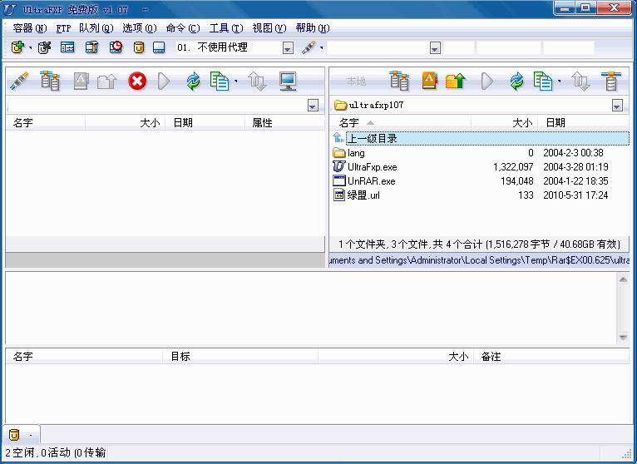
Task: Click the play arrow in left pane
Action: click(x=163, y=81)
